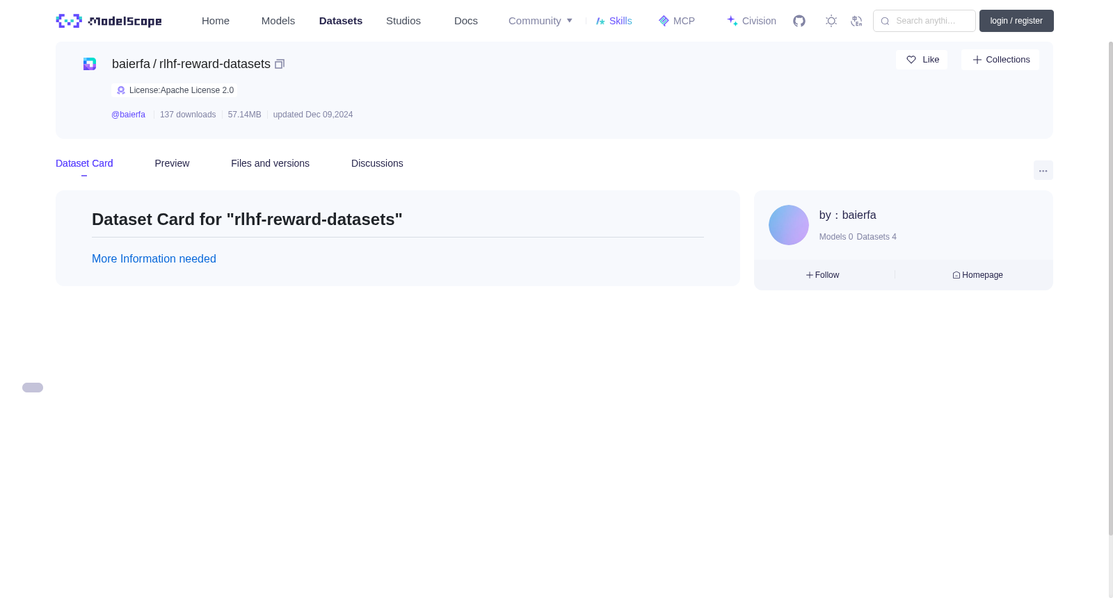
Task: Click the updated Dec 09,2024 text
Action: [313, 115]
